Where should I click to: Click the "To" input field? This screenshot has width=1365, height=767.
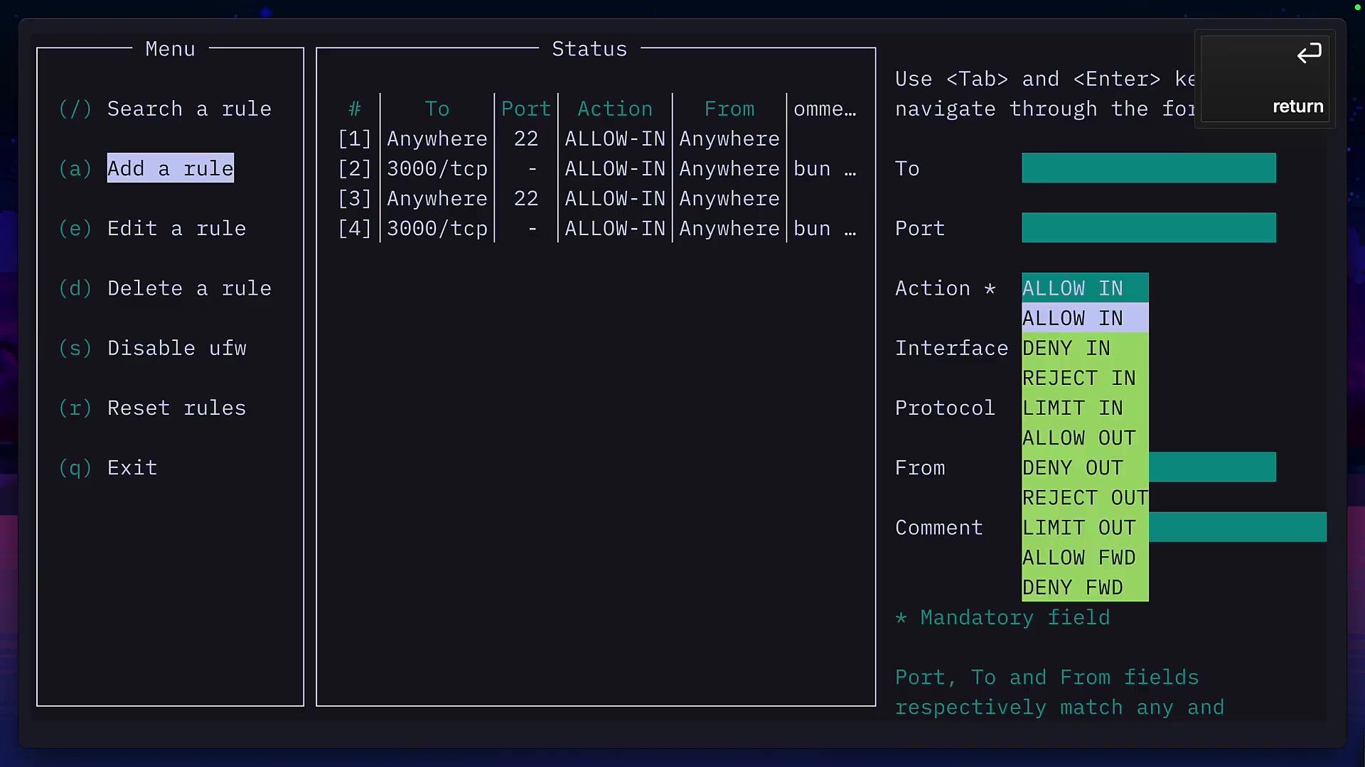pos(1148,168)
